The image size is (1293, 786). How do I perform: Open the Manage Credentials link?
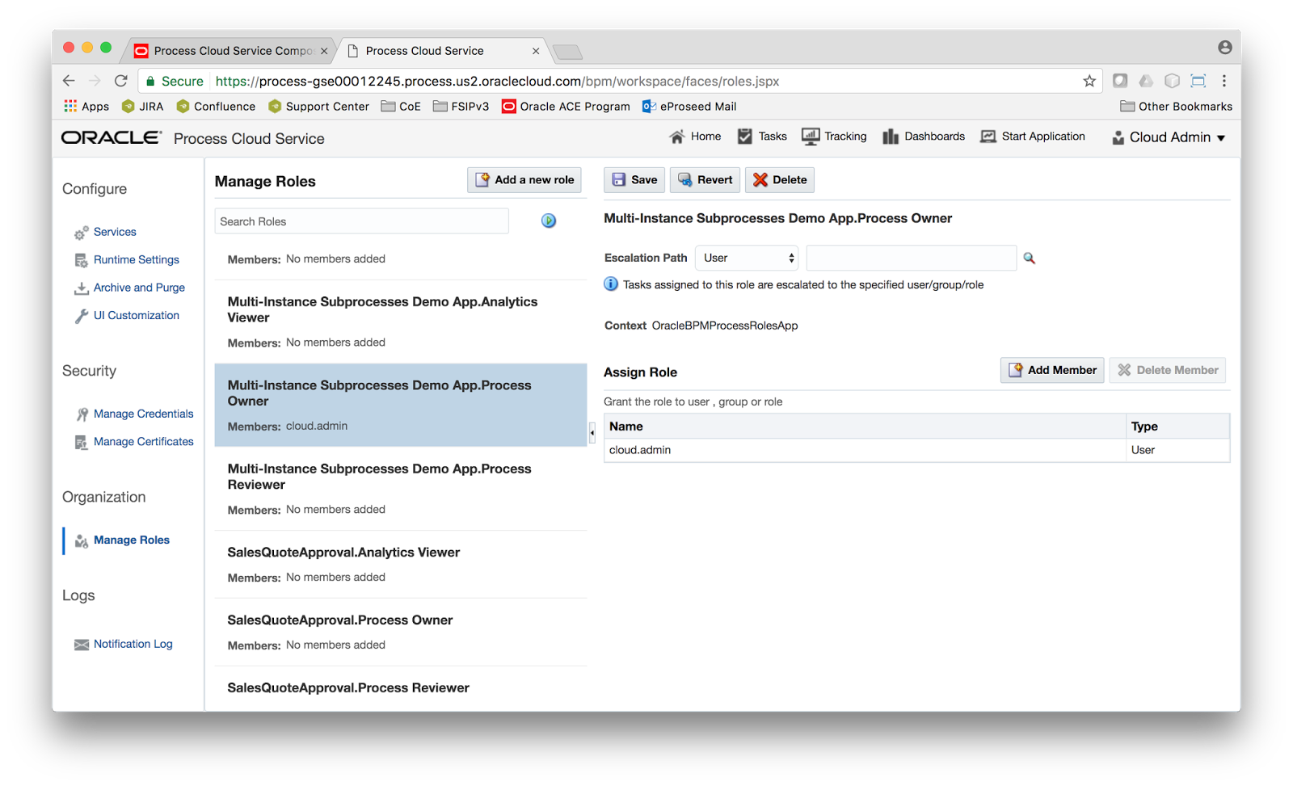(x=144, y=414)
